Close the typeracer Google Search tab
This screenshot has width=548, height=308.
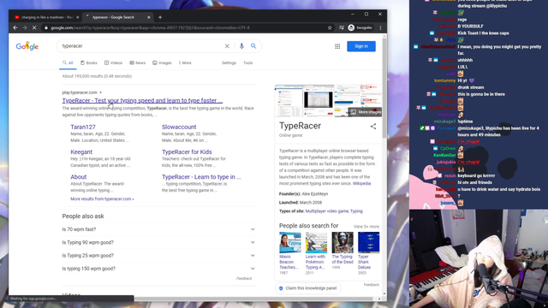click(x=148, y=17)
